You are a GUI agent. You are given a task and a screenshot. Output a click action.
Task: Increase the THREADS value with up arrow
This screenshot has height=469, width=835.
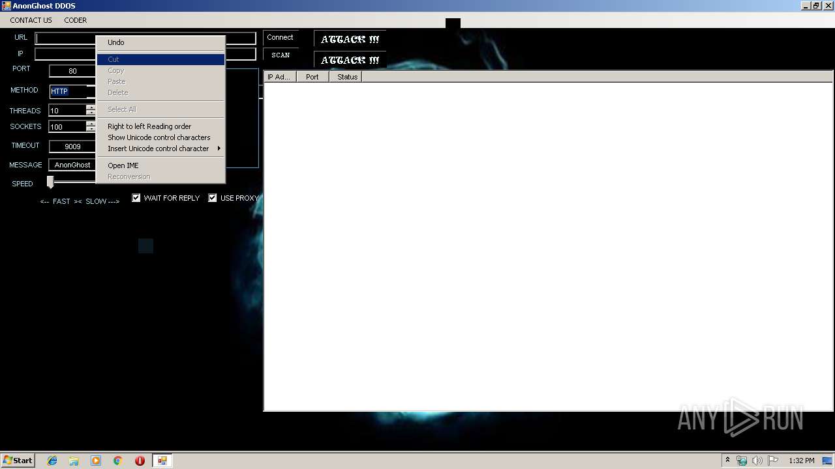91,107
